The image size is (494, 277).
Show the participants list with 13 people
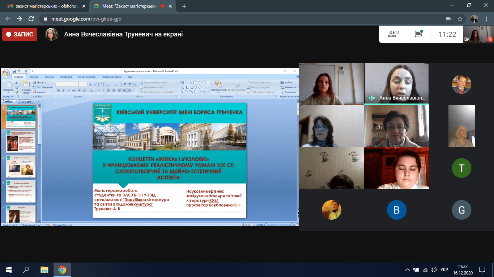click(x=393, y=34)
